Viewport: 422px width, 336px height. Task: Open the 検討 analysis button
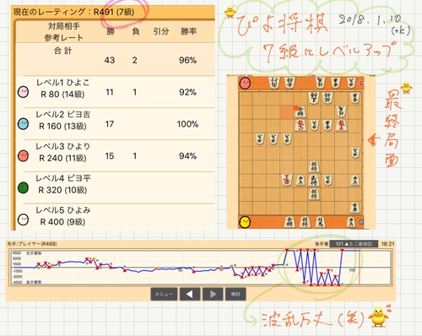(235, 294)
